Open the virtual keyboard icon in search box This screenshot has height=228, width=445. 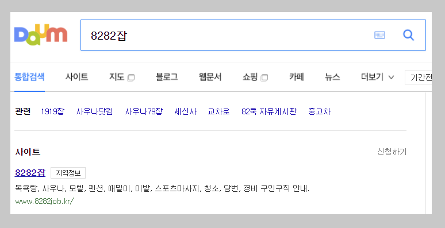point(379,35)
